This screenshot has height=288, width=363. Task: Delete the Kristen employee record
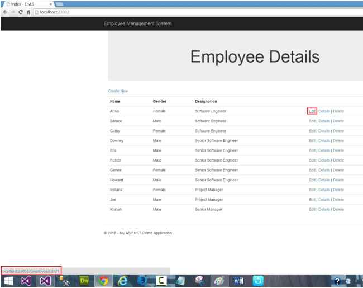[338, 209]
